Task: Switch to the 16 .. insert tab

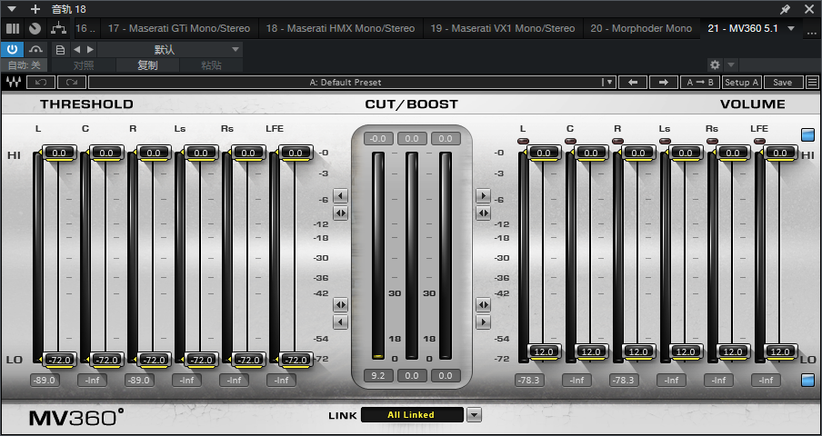Action: point(86,28)
